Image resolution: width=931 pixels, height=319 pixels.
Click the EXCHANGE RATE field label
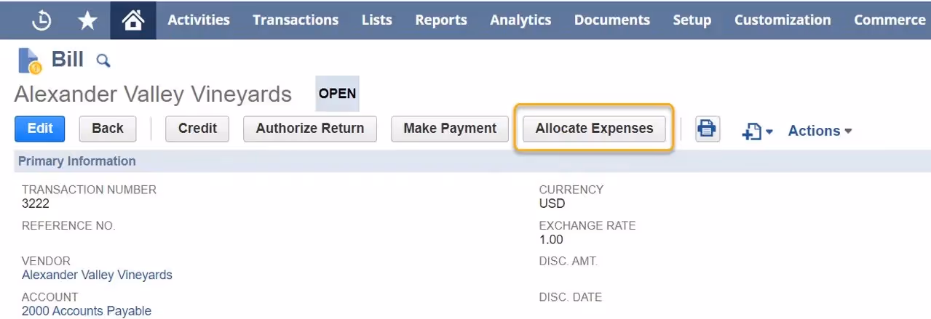(587, 226)
